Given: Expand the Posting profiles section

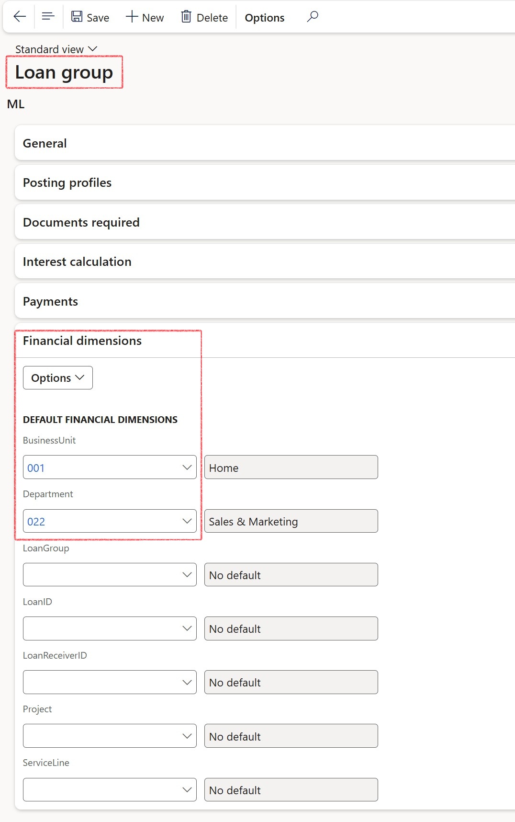Looking at the screenshot, I should 67,183.
